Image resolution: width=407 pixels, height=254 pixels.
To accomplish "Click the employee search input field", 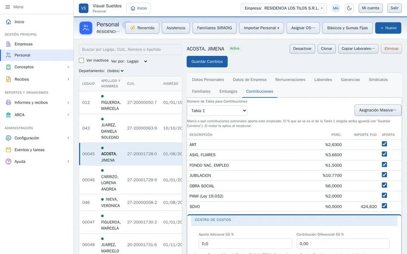I will point(130,50).
